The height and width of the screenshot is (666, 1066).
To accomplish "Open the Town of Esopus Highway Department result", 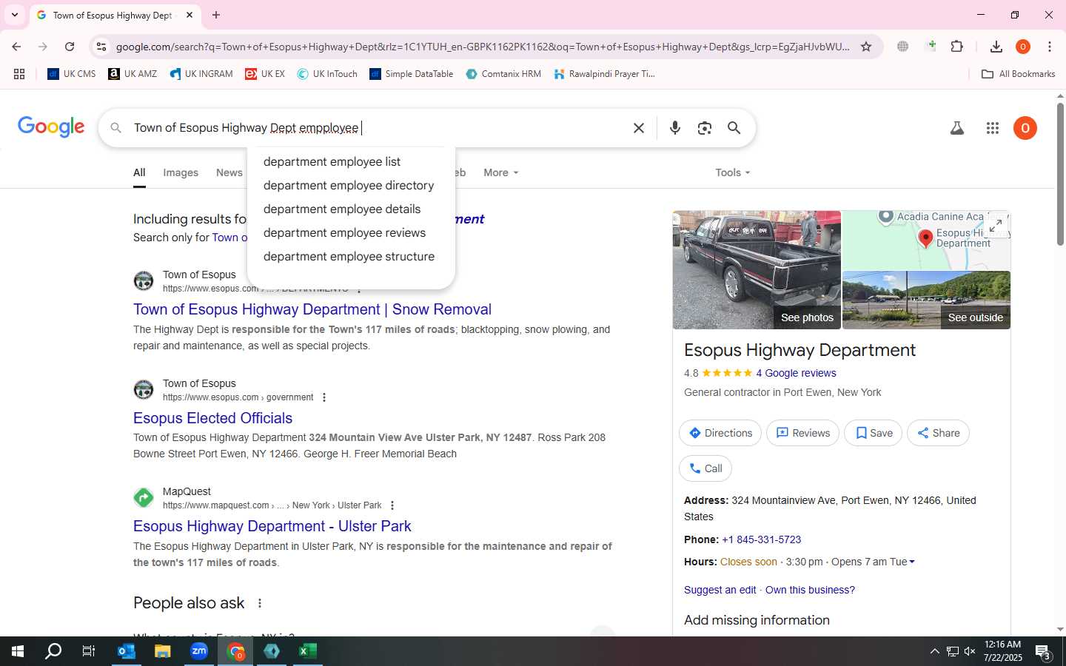I will point(312,309).
